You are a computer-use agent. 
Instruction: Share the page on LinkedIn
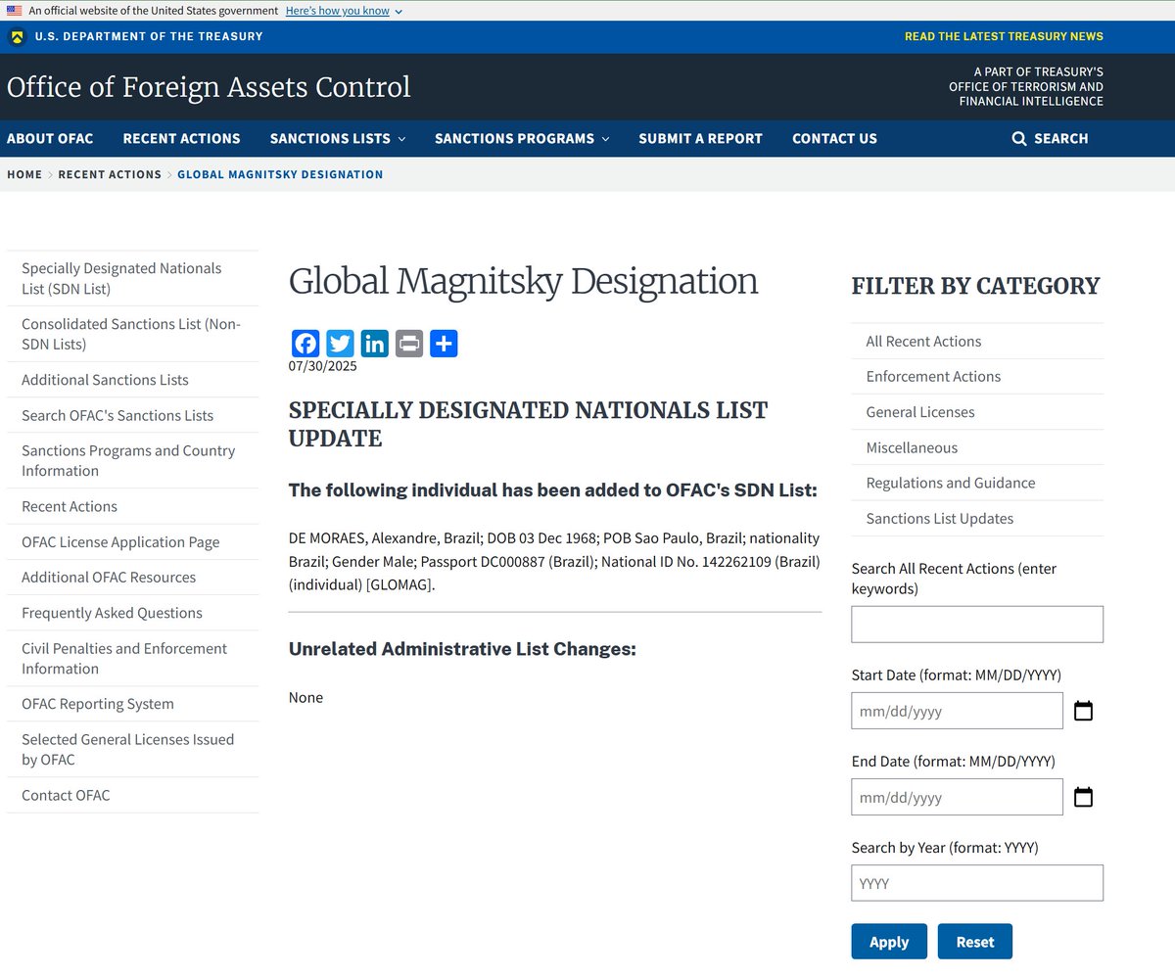(x=375, y=344)
